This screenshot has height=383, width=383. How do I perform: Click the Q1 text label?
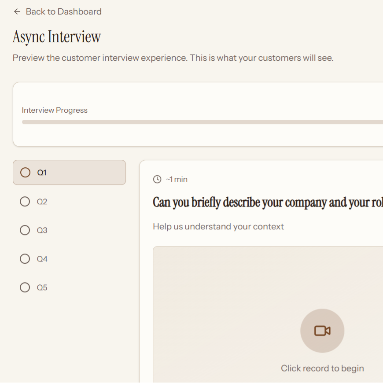(x=42, y=173)
